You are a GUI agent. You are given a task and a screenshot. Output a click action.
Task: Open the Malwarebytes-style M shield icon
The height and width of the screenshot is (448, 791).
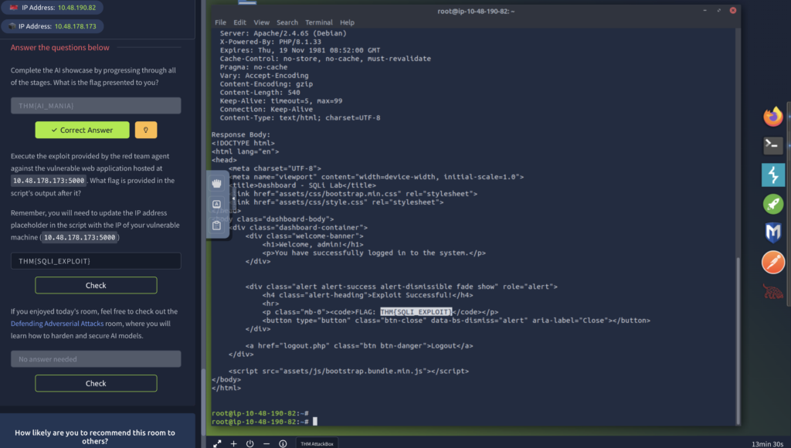pos(772,232)
